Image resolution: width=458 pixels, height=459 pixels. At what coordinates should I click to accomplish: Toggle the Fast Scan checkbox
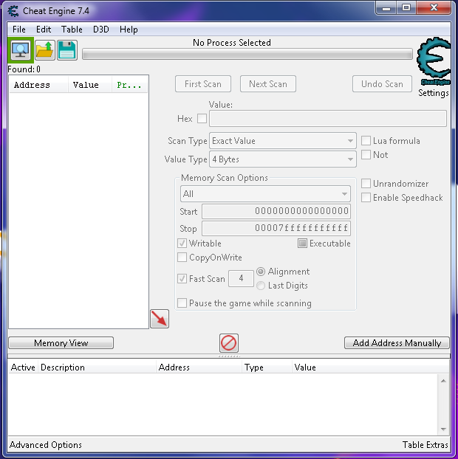pyautogui.click(x=182, y=278)
